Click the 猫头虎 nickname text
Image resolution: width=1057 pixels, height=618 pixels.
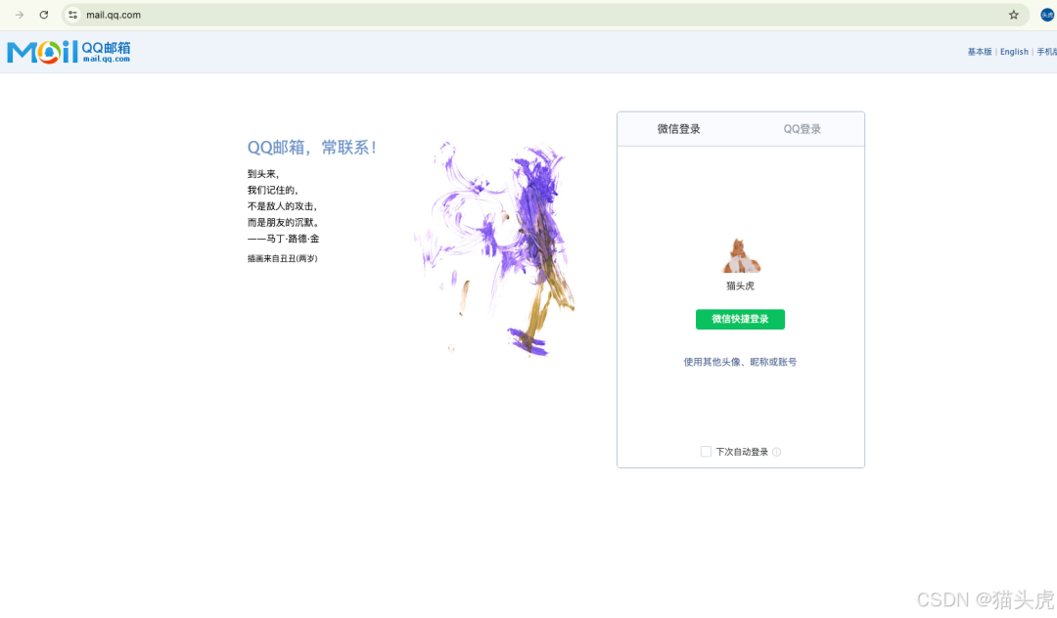pyautogui.click(x=740, y=287)
